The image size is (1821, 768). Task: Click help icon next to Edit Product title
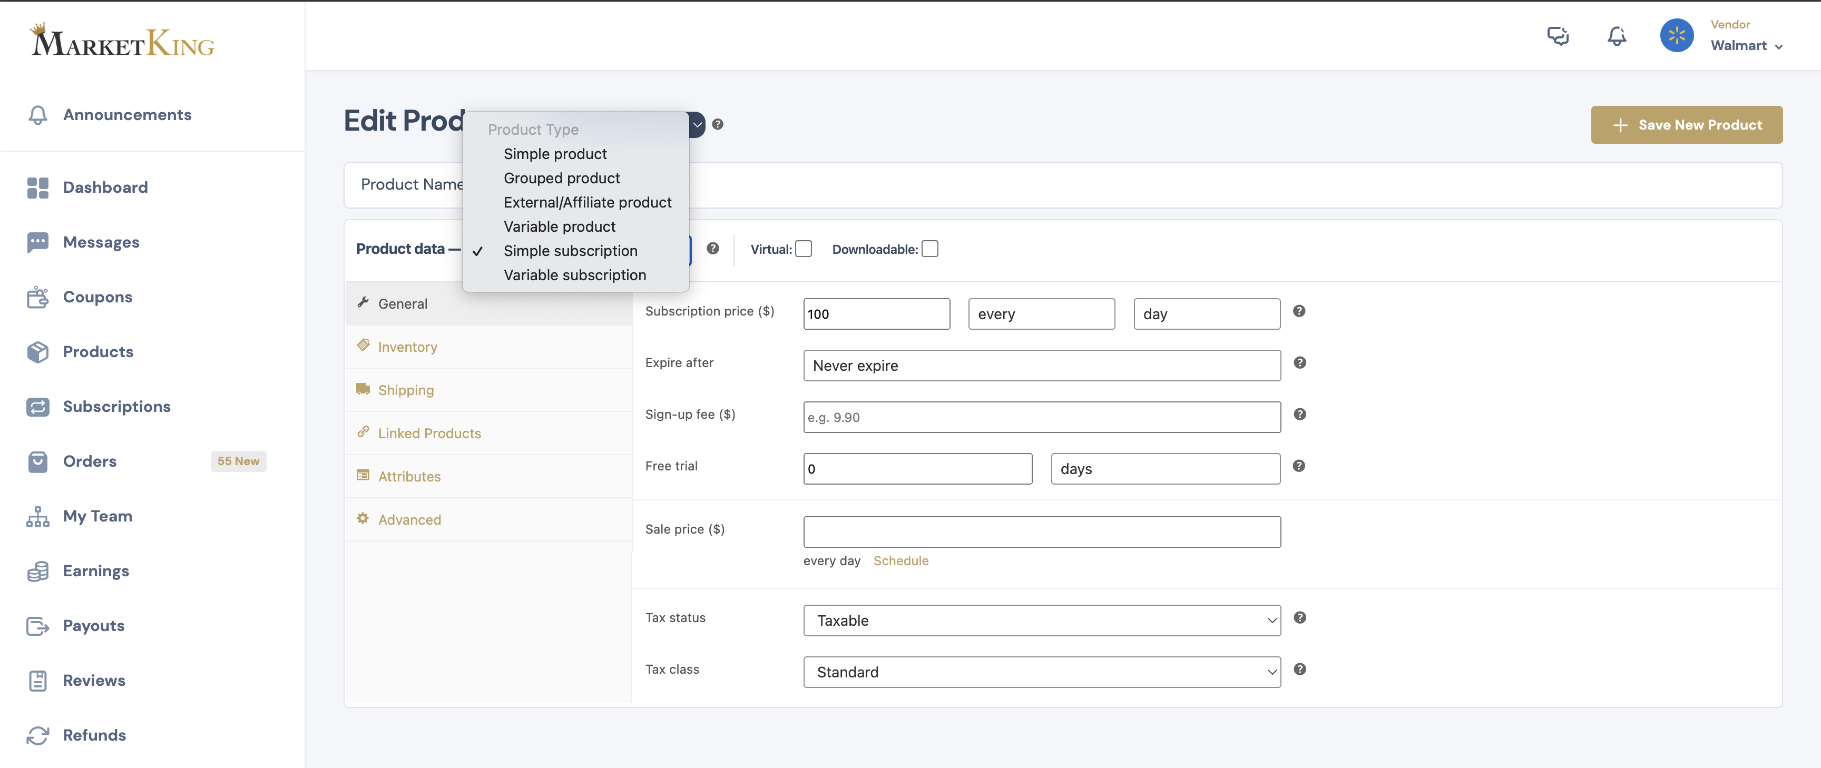(x=718, y=124)
